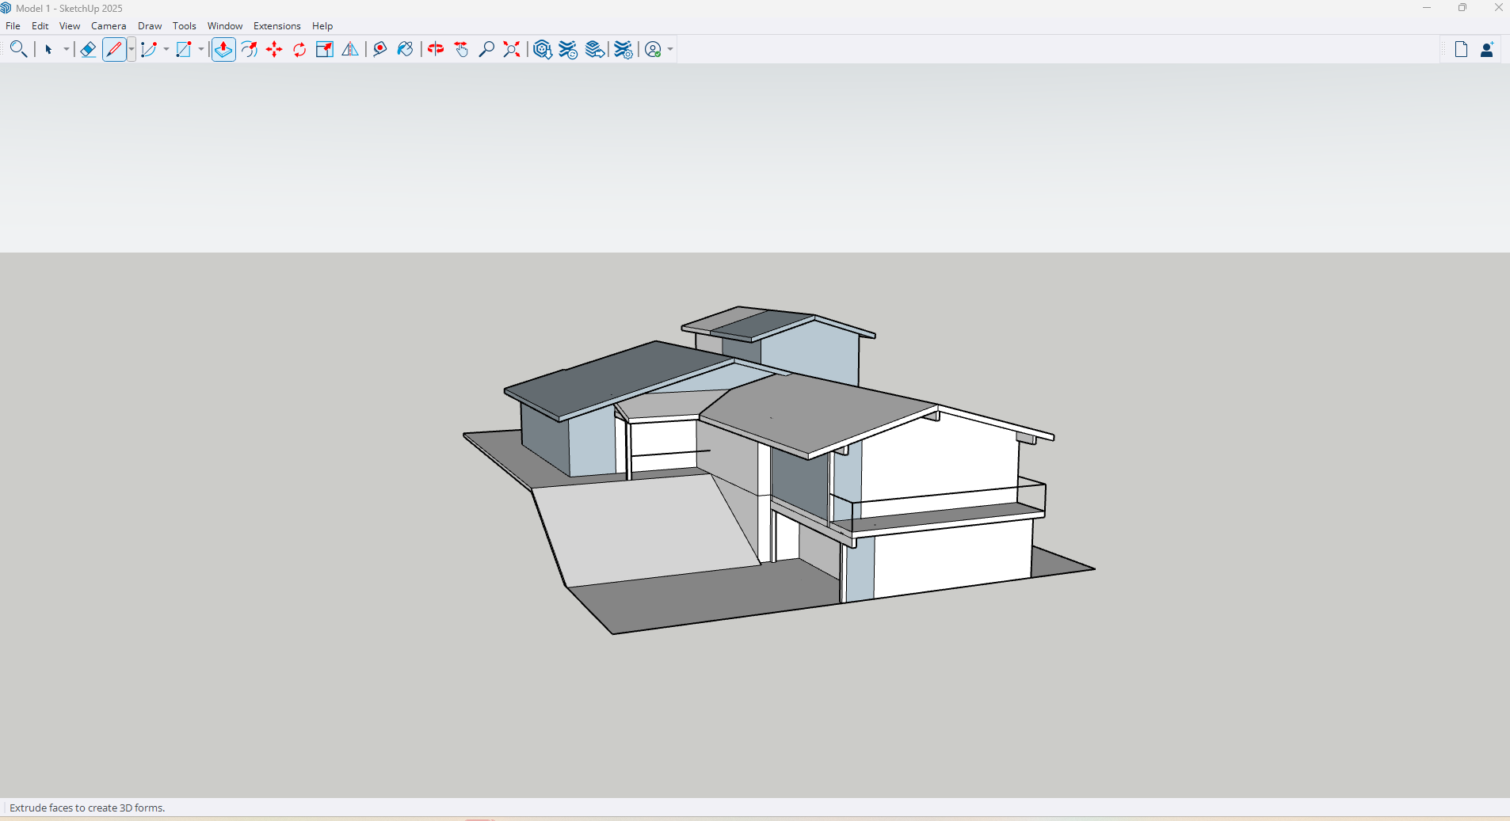Select the Line pencil tool

click(x=114, y=50)
